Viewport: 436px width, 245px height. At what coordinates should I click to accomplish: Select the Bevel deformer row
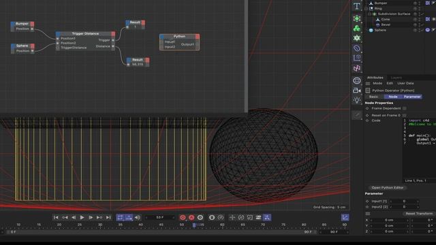pos(386,24)
